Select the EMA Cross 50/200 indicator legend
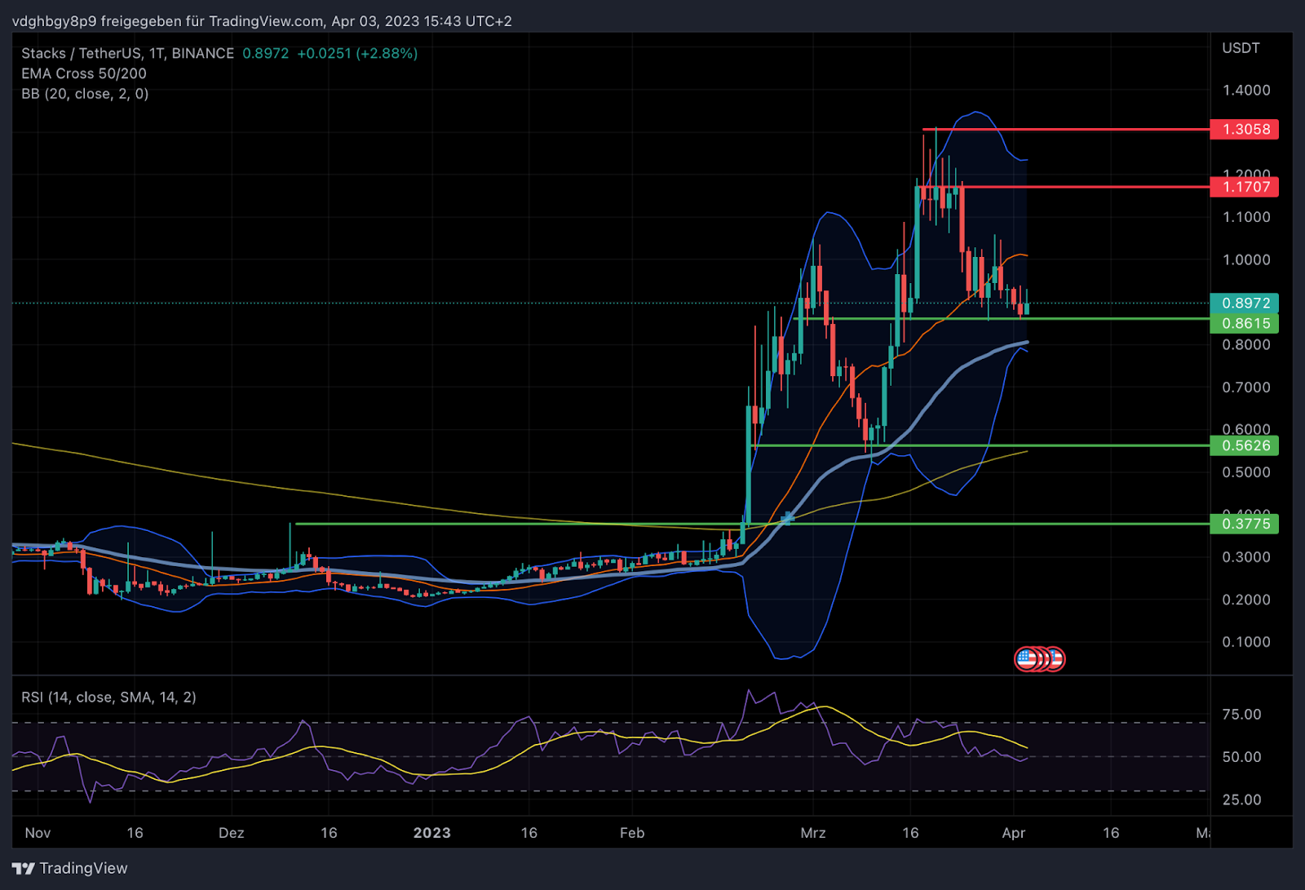The height and width of the screenshot is (890, 1305). [84, 73]
